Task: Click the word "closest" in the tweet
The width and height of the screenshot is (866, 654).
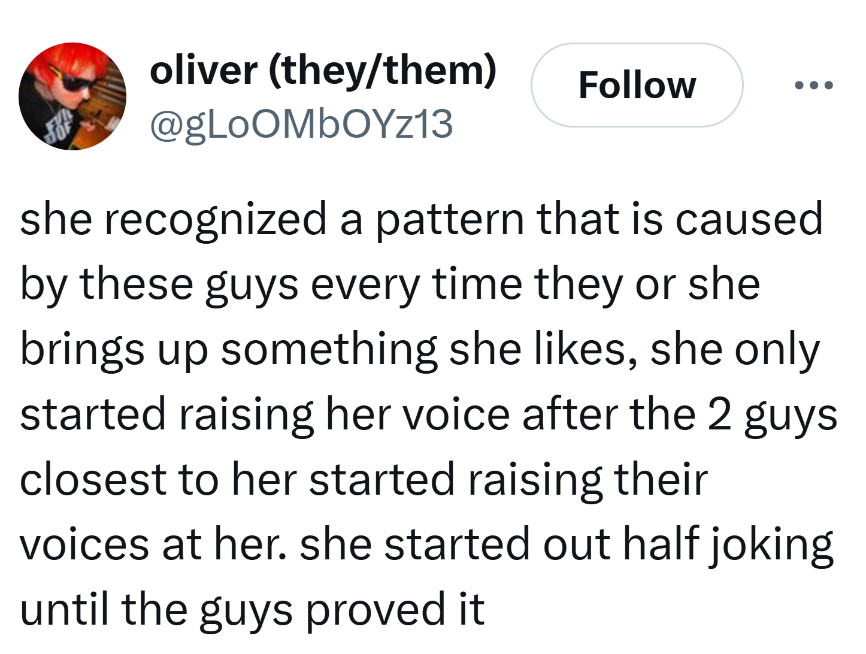Action: (89, 480)
